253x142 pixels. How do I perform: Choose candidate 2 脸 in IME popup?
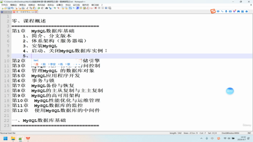click(x=43, y=64)
